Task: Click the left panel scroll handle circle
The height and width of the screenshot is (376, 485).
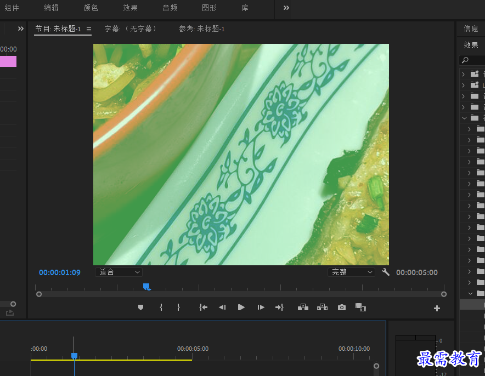Action: tap(13, 304)
